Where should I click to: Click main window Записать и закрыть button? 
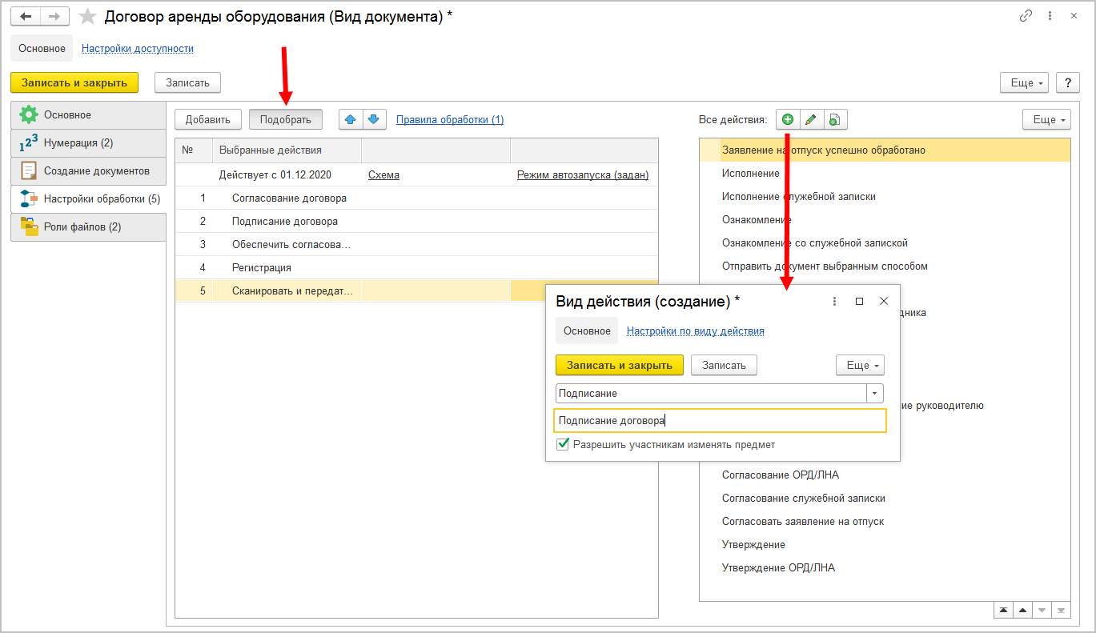(x=74, y=82)
